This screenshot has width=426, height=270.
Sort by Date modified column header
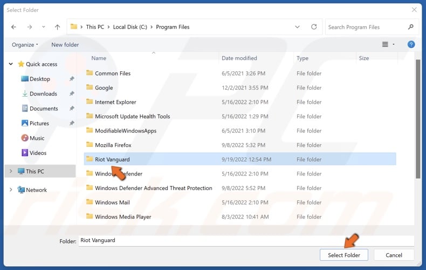click(x=239, y=58)
